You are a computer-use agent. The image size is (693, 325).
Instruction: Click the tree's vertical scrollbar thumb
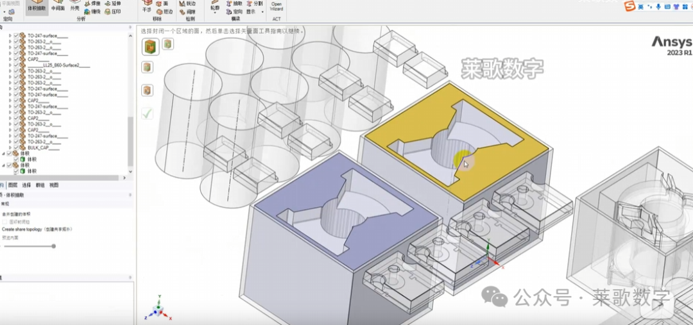point(130,141)
